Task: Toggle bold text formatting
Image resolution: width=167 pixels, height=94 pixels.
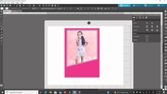Action: 64,9
